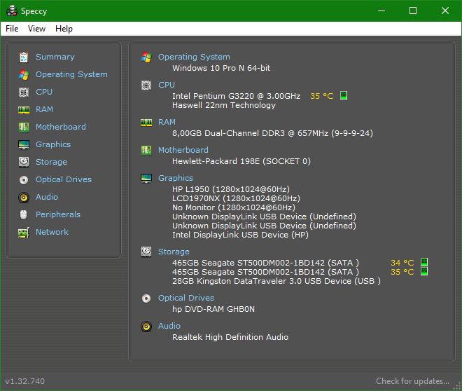Click Intel DisplayLink USB Device (HP) entry

240,235
